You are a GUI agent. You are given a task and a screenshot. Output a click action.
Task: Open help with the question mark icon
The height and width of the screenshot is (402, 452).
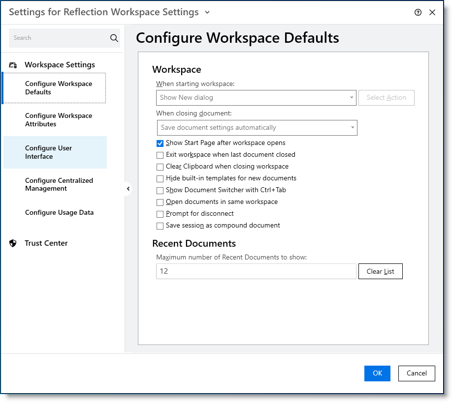point(418,12)
